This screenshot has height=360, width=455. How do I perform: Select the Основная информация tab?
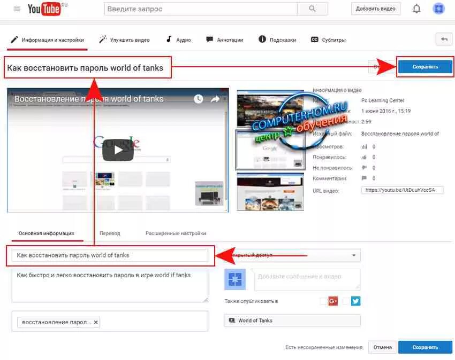(47, 233)
